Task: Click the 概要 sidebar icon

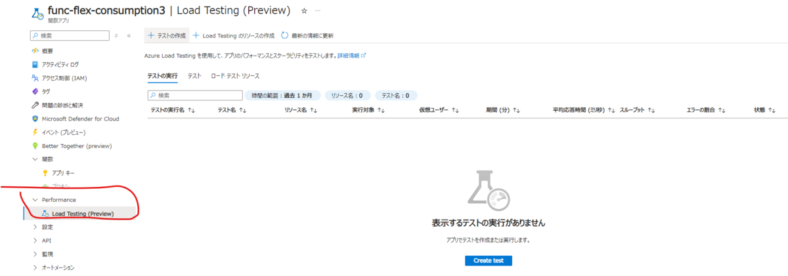Action: coord(35,50)
